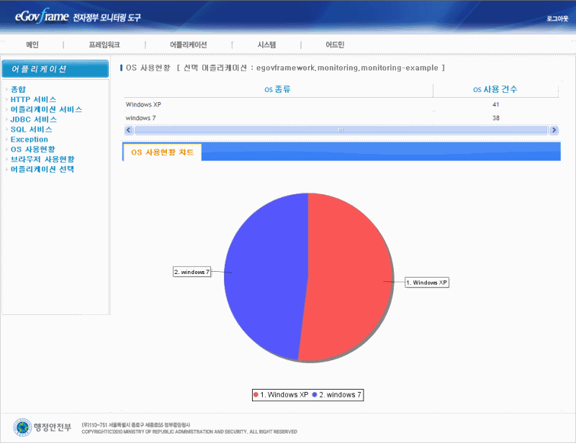Click the red Windows XP legend marker
This screenshot has height=443, width=576.
(256, 395)
